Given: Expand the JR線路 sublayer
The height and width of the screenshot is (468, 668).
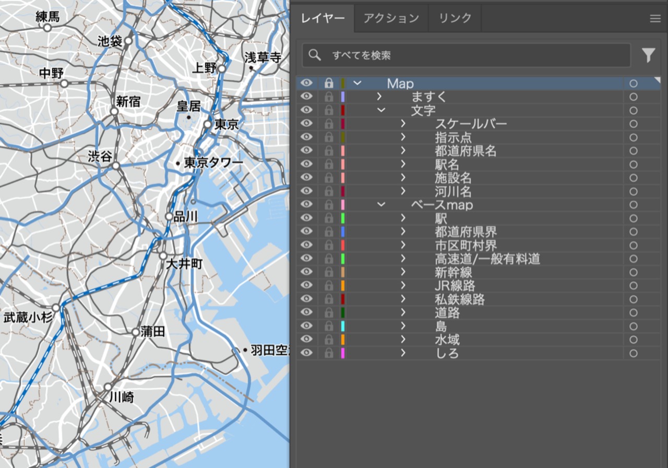Looking at the screenshot, I should pos(403,285).
